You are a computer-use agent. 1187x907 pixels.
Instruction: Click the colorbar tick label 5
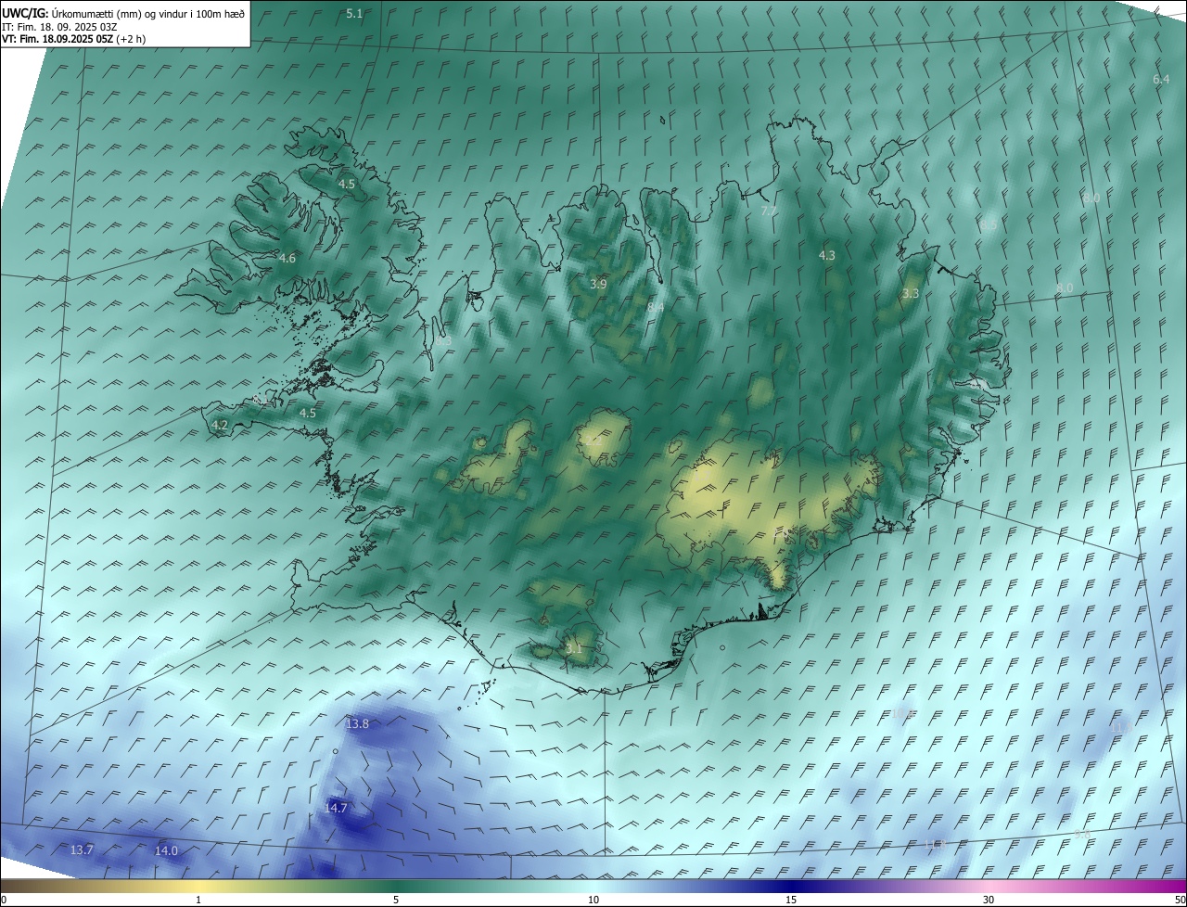[x=396, y=900]
